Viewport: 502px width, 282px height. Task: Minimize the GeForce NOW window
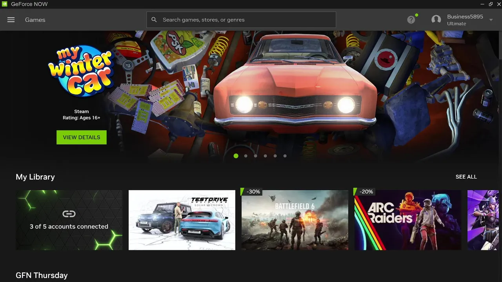[x=482, y=4]
